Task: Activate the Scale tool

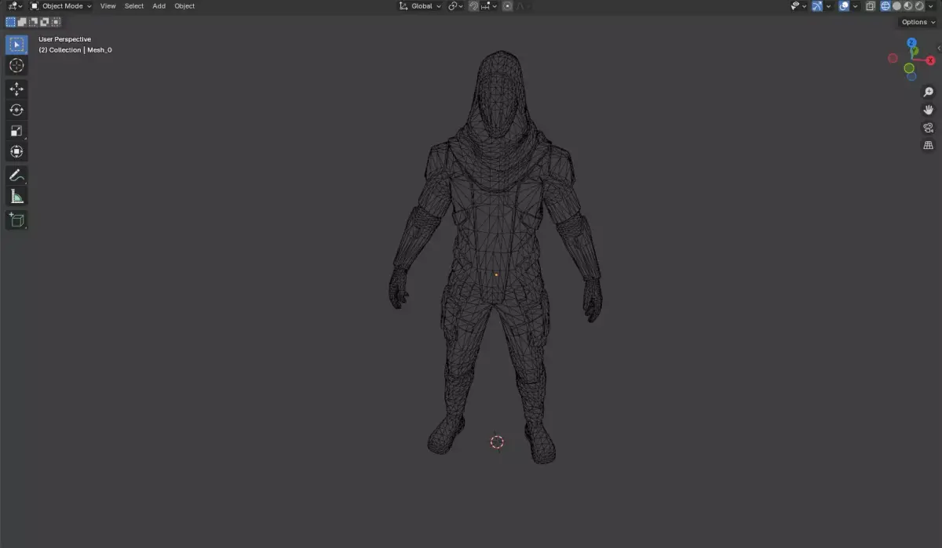Action: coord(16,131)
